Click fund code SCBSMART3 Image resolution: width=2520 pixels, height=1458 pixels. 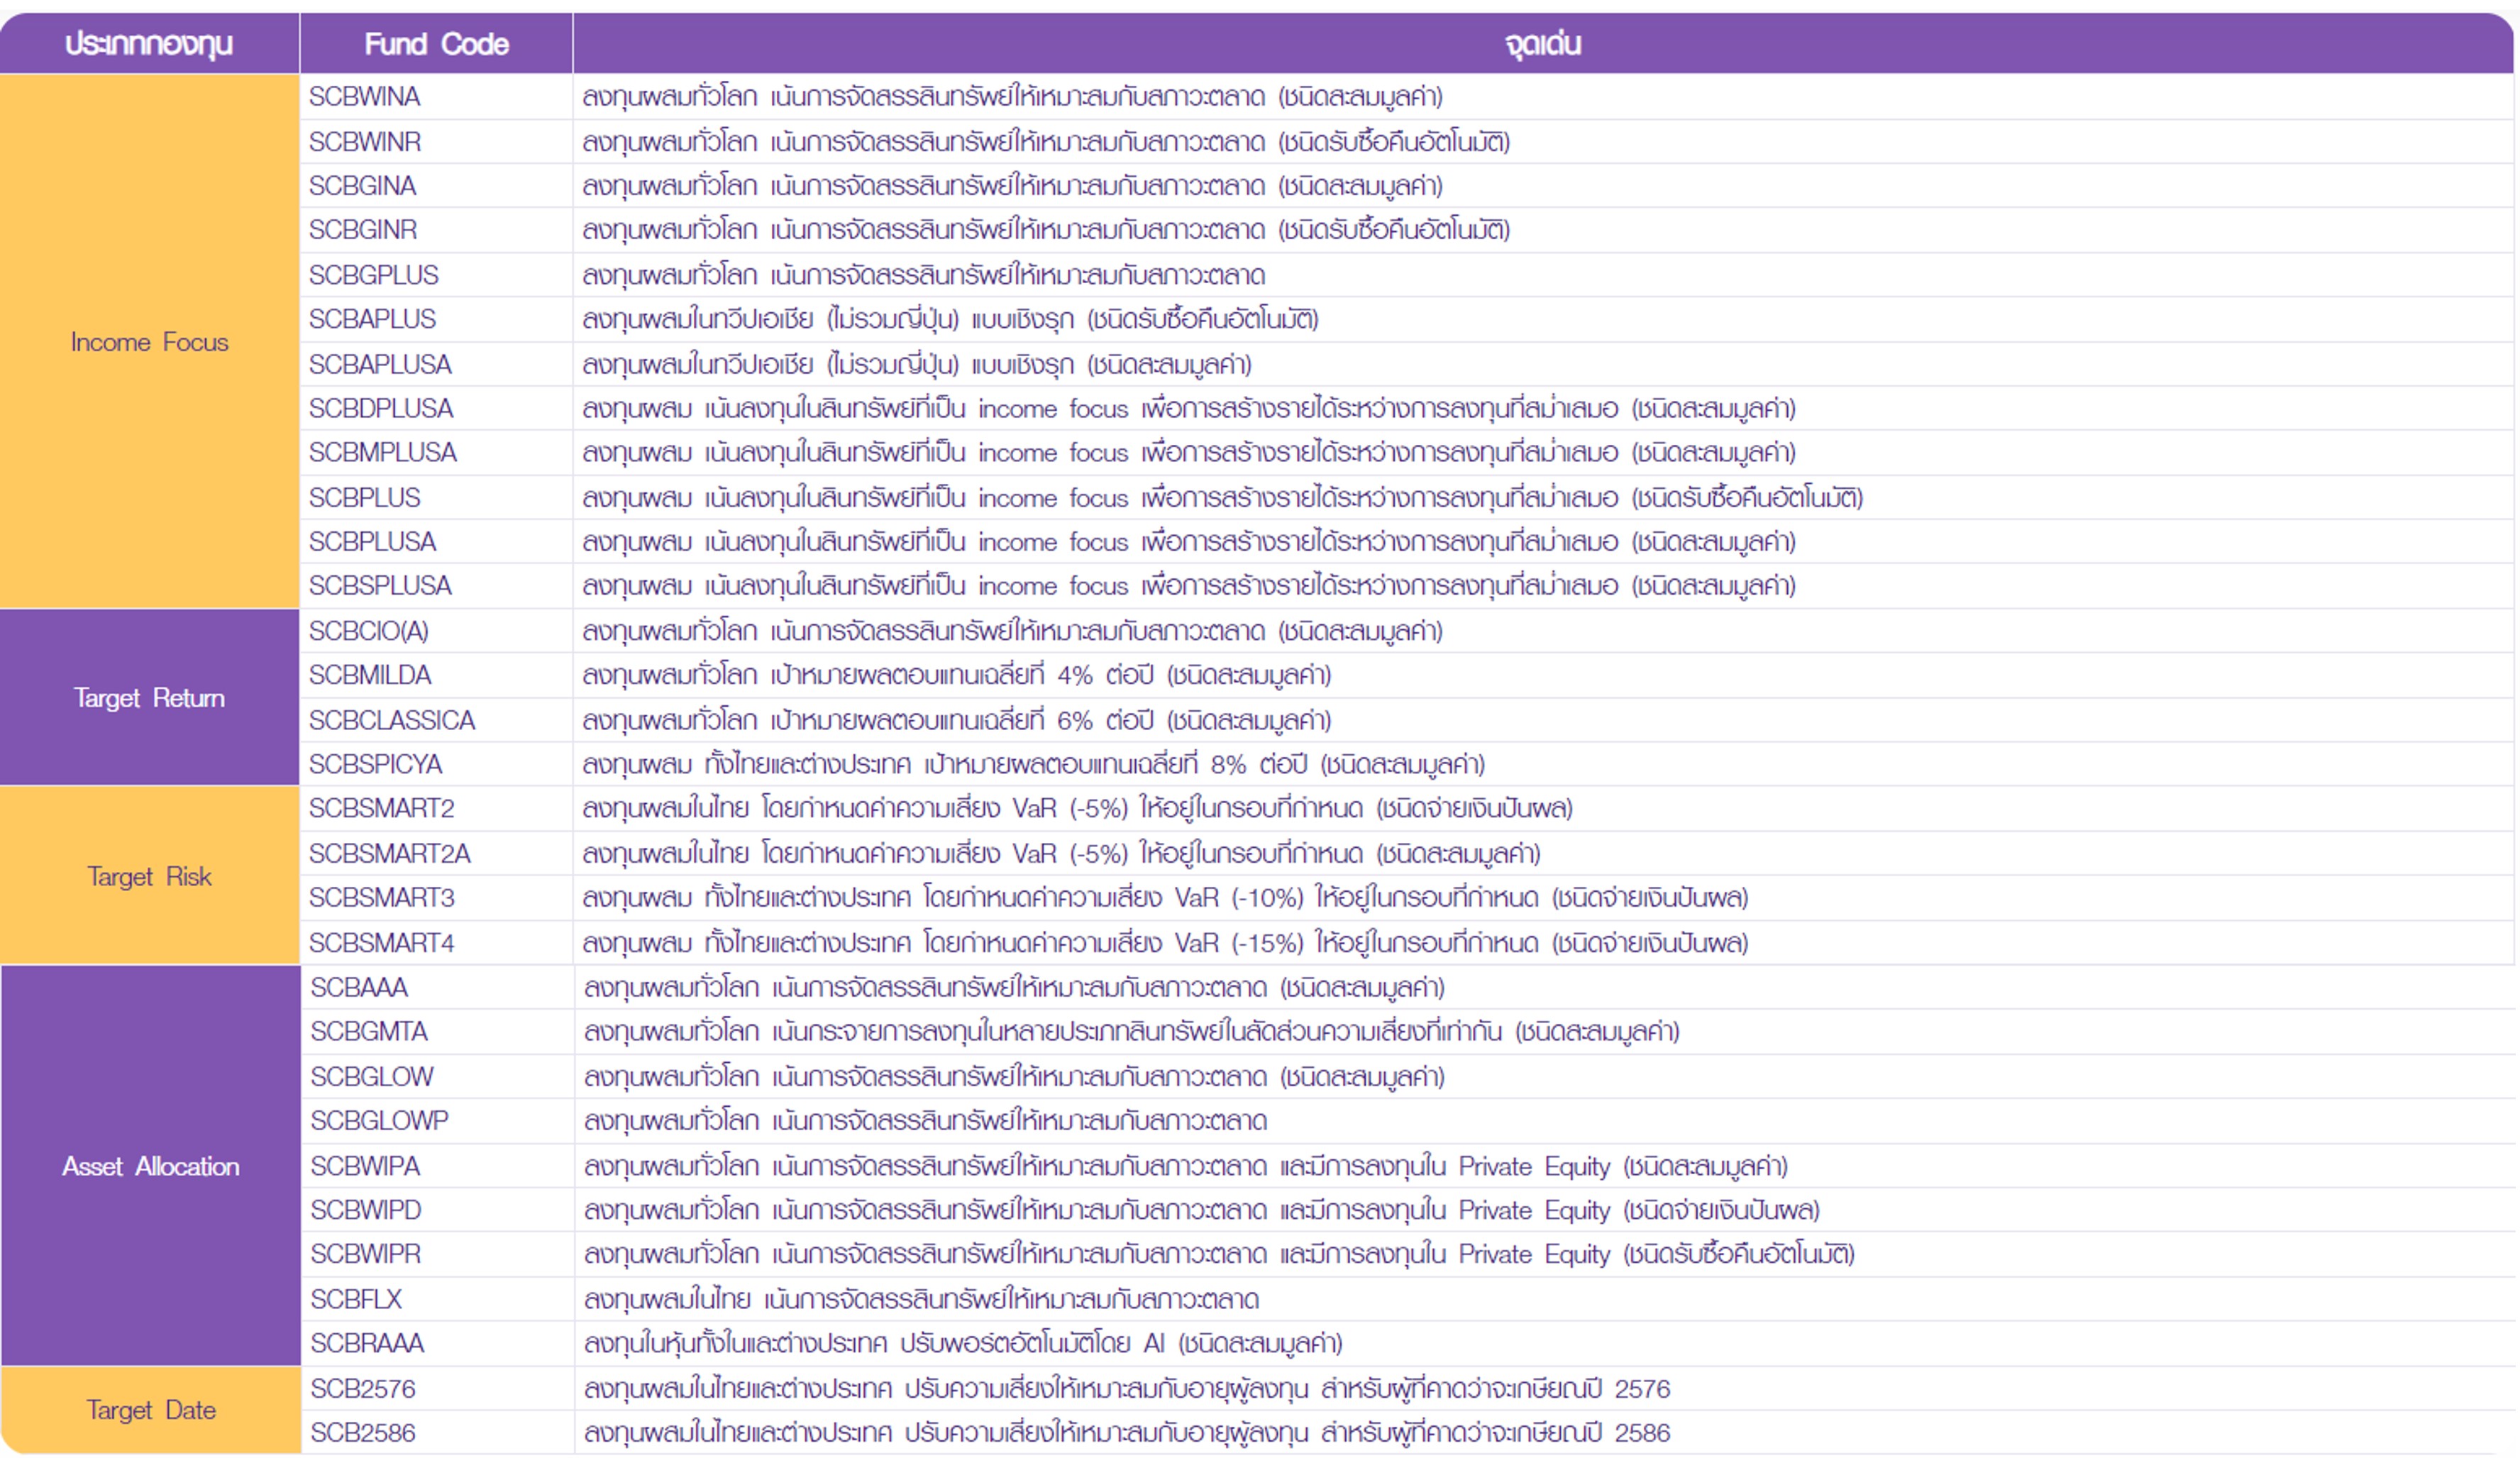pyautogui.click(x=381, y=897)
